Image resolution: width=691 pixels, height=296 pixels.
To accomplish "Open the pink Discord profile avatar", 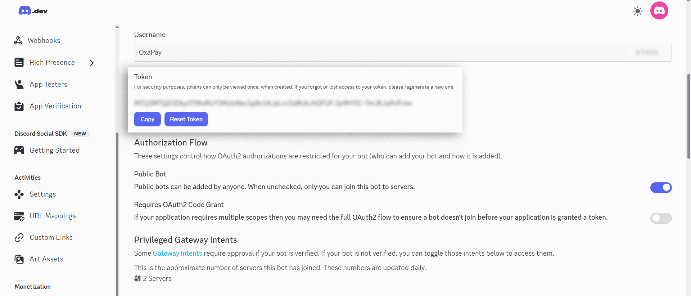I will pyautogui.click(x=659, y=11).
